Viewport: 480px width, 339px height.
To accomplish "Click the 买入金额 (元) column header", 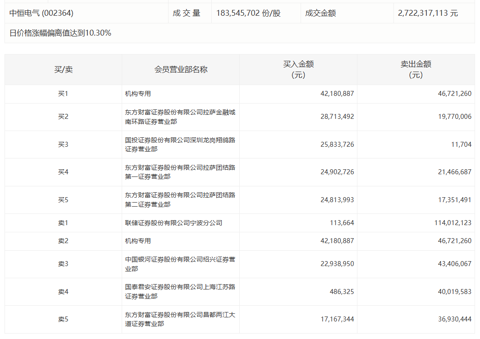I will point(298,69).
